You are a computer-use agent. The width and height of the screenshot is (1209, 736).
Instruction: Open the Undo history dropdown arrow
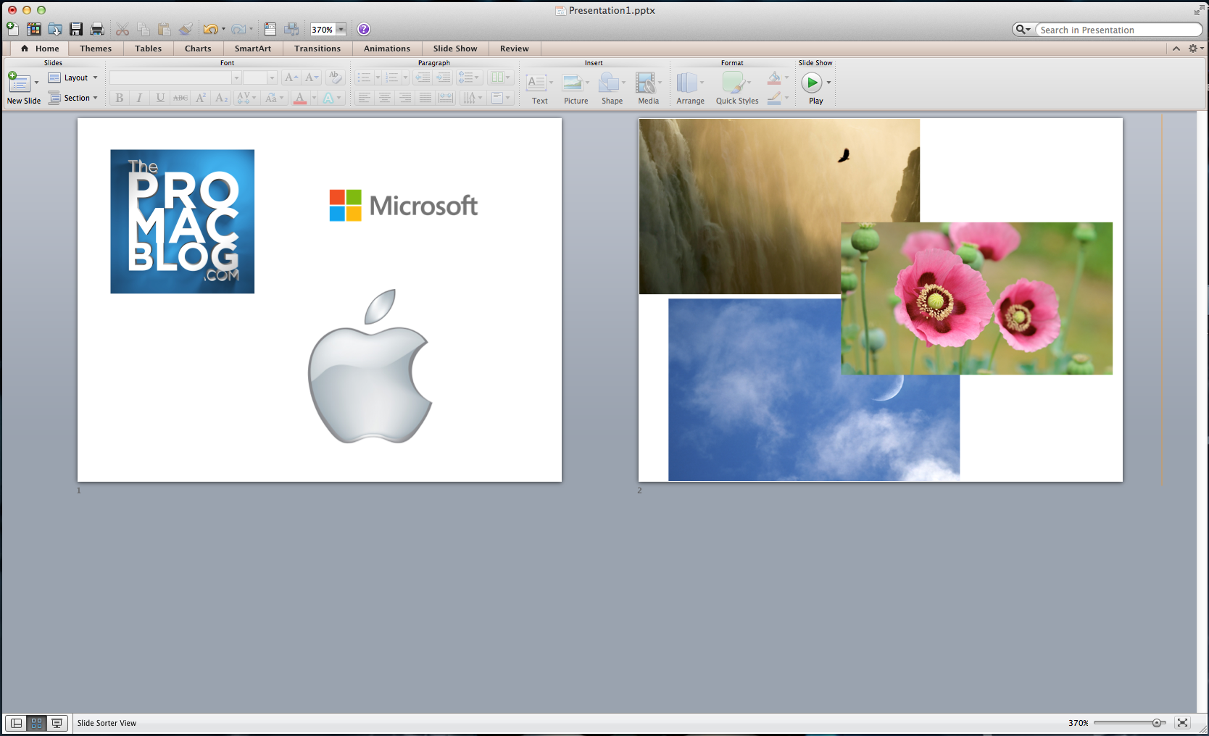[223, 29]
